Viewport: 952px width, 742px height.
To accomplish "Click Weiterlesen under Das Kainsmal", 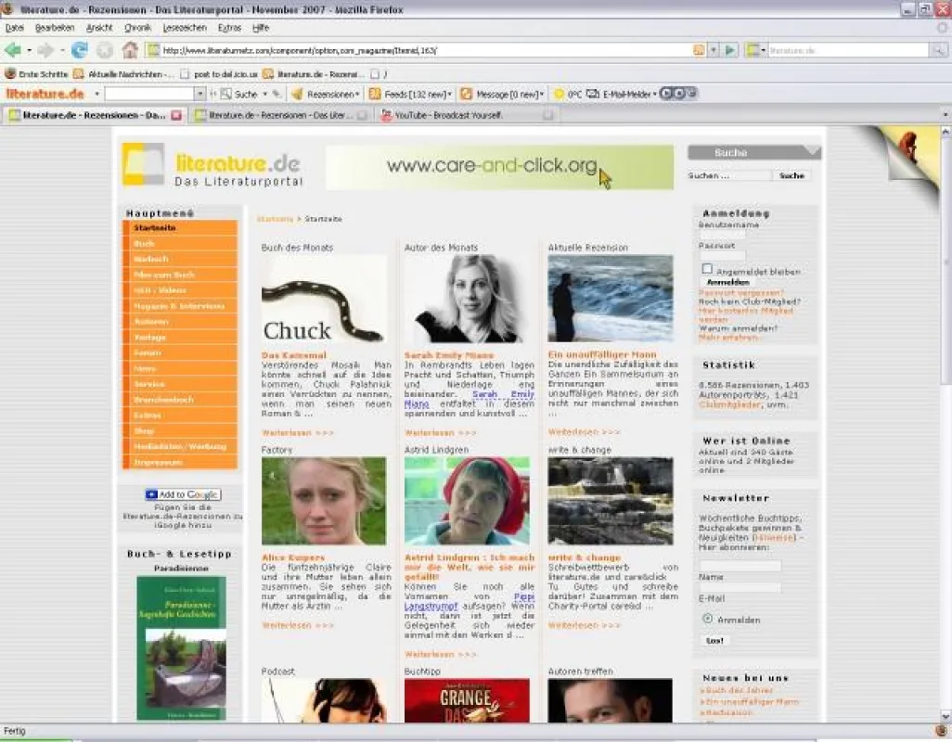I will [298, 432].
